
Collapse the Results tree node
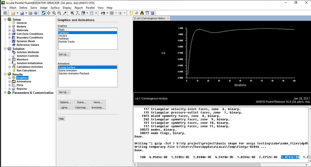(5, 74)
